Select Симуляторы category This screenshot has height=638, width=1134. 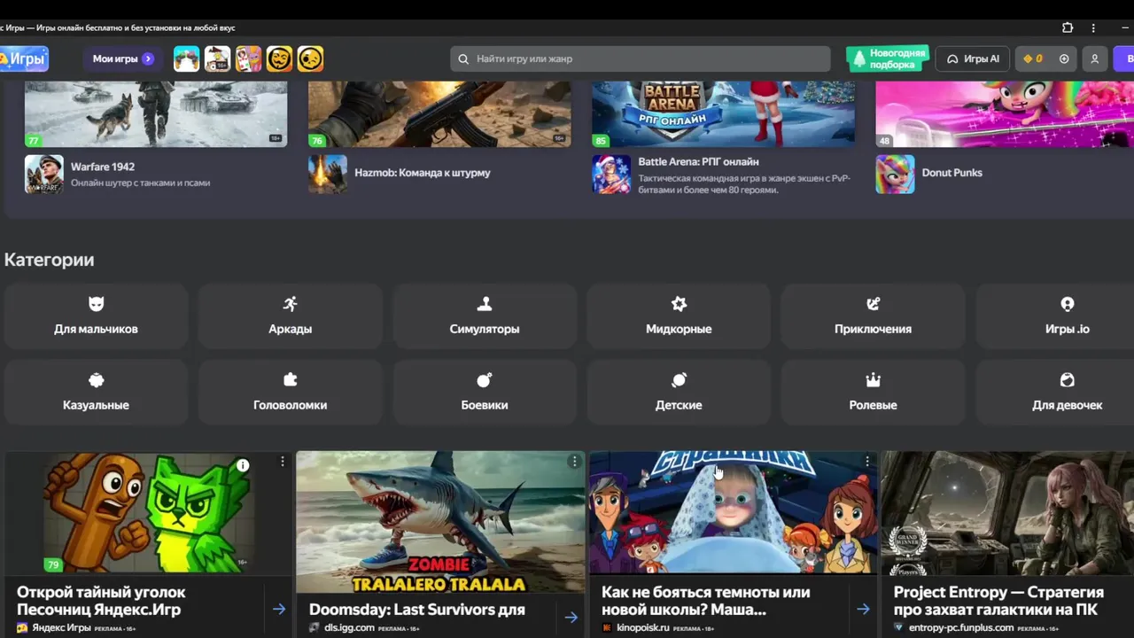coord(485,315)
